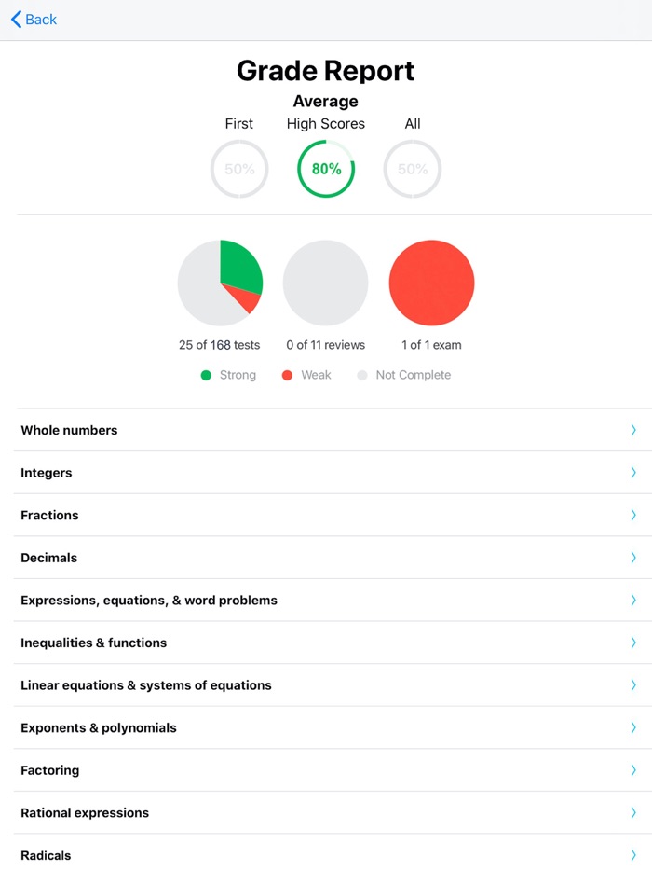The image size is (652, 871).
Task: Select the All average score circle
Action: [413, 169]
